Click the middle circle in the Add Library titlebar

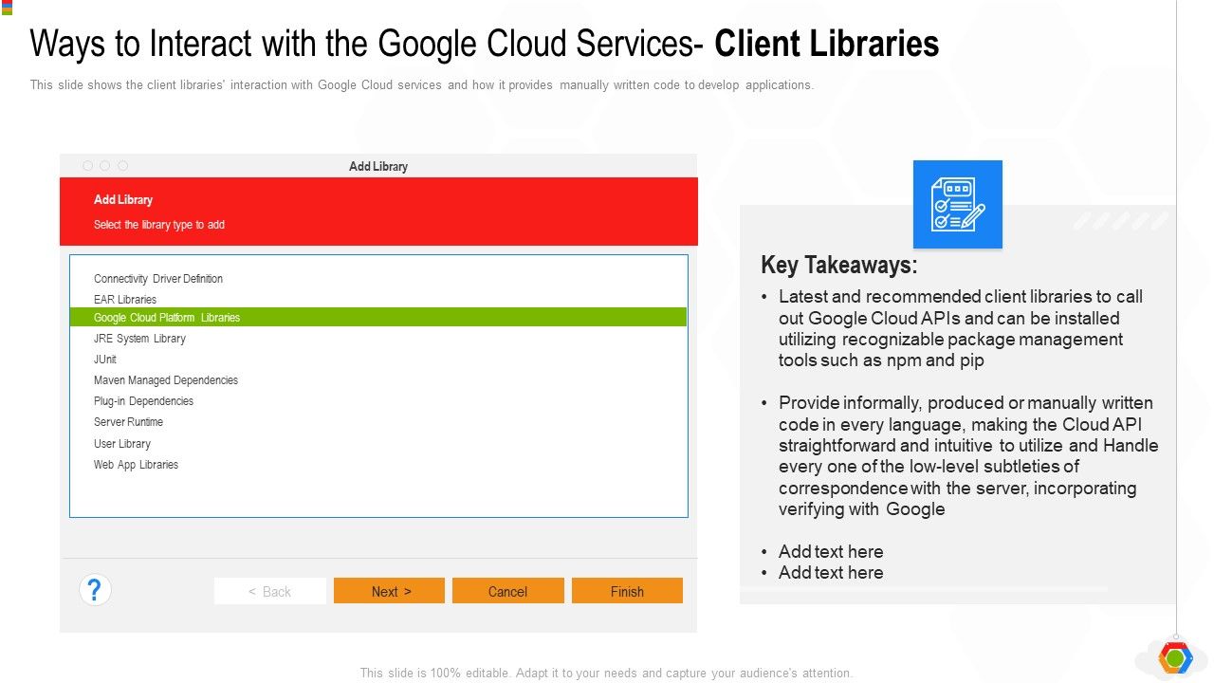click(x=104, y=164)
